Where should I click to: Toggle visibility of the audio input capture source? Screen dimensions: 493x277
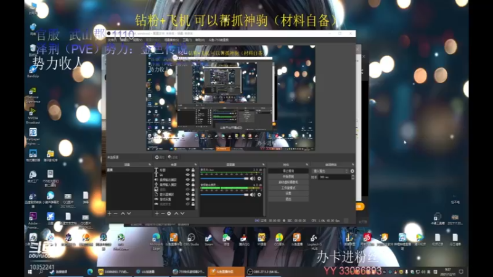[x=188, y=184]
